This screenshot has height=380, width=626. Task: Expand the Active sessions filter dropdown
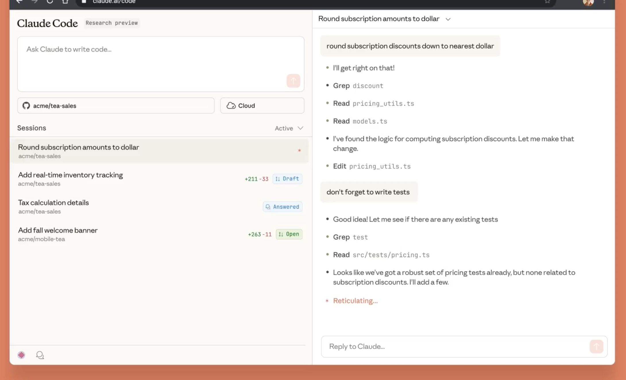[289, 128]
